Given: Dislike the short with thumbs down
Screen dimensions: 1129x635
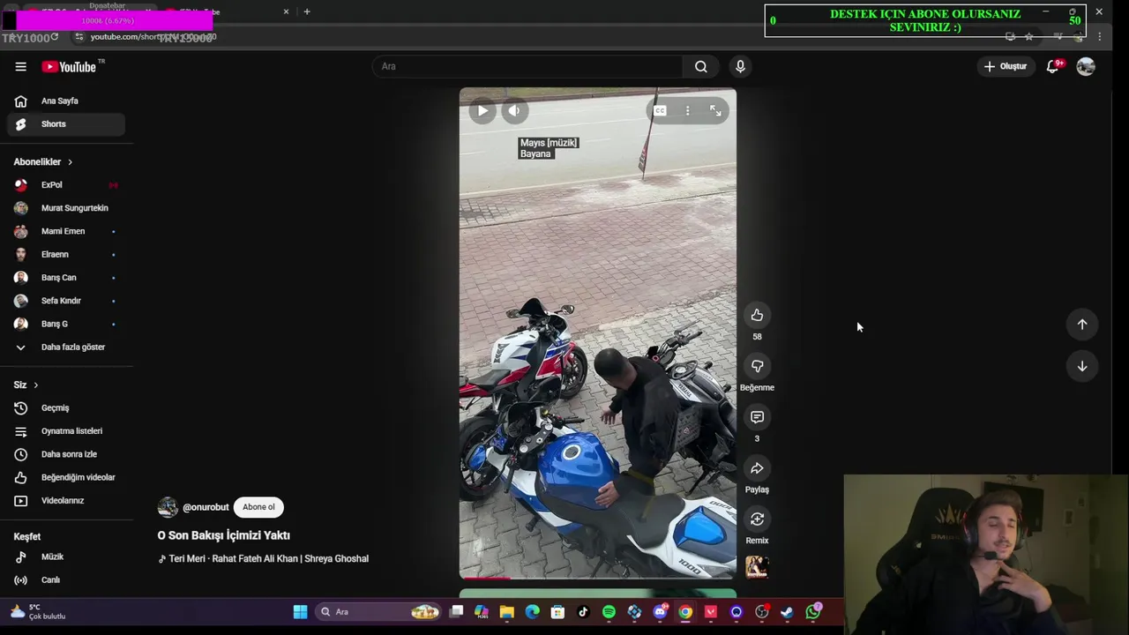Looking at the screenshot, I should coord(757,366).
